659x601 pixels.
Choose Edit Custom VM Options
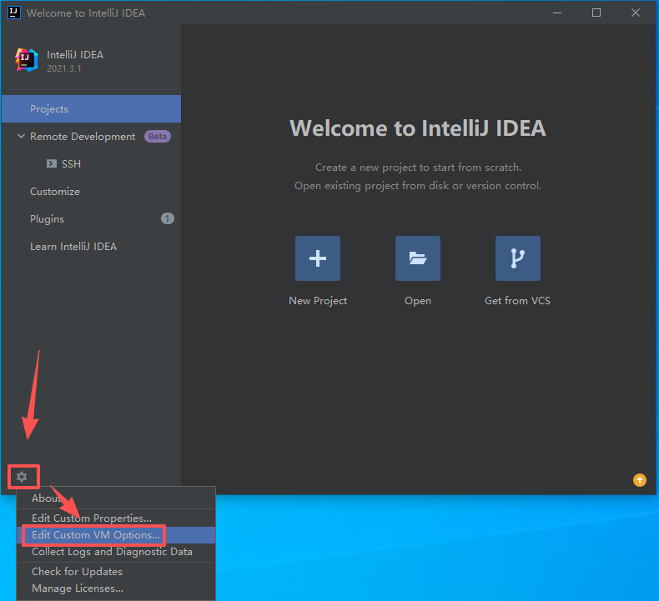coord(116,535)
